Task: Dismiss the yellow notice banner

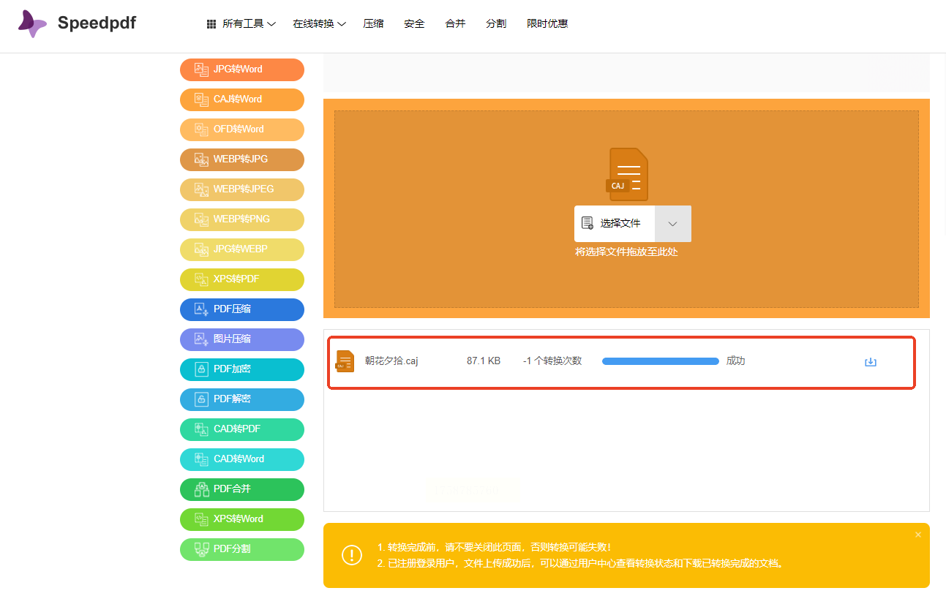Action: 917,535
